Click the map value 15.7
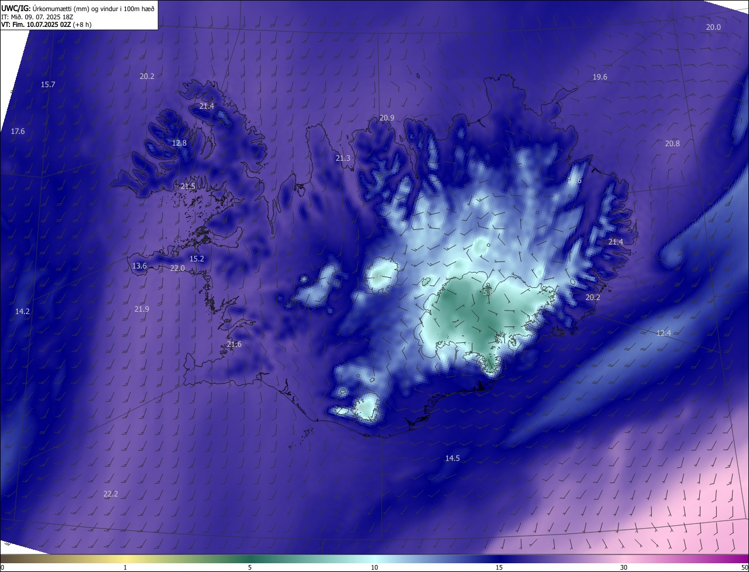The height and width of the screenshot is (572, 749). tap(48, 85)
